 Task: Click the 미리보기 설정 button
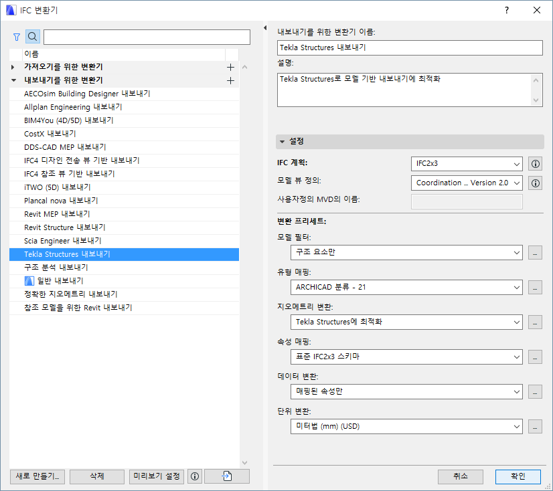coord(157,476)
